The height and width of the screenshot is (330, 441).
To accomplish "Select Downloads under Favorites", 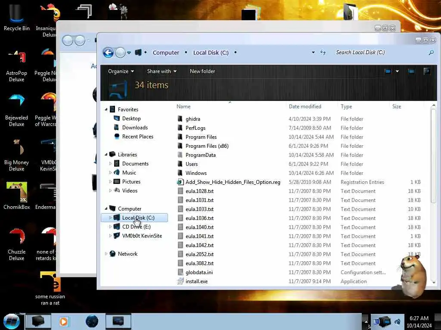I will (x=135, y=127).
